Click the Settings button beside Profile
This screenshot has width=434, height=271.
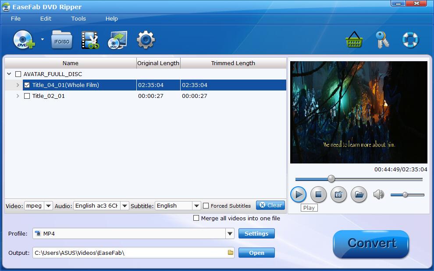tap(256, 234)
